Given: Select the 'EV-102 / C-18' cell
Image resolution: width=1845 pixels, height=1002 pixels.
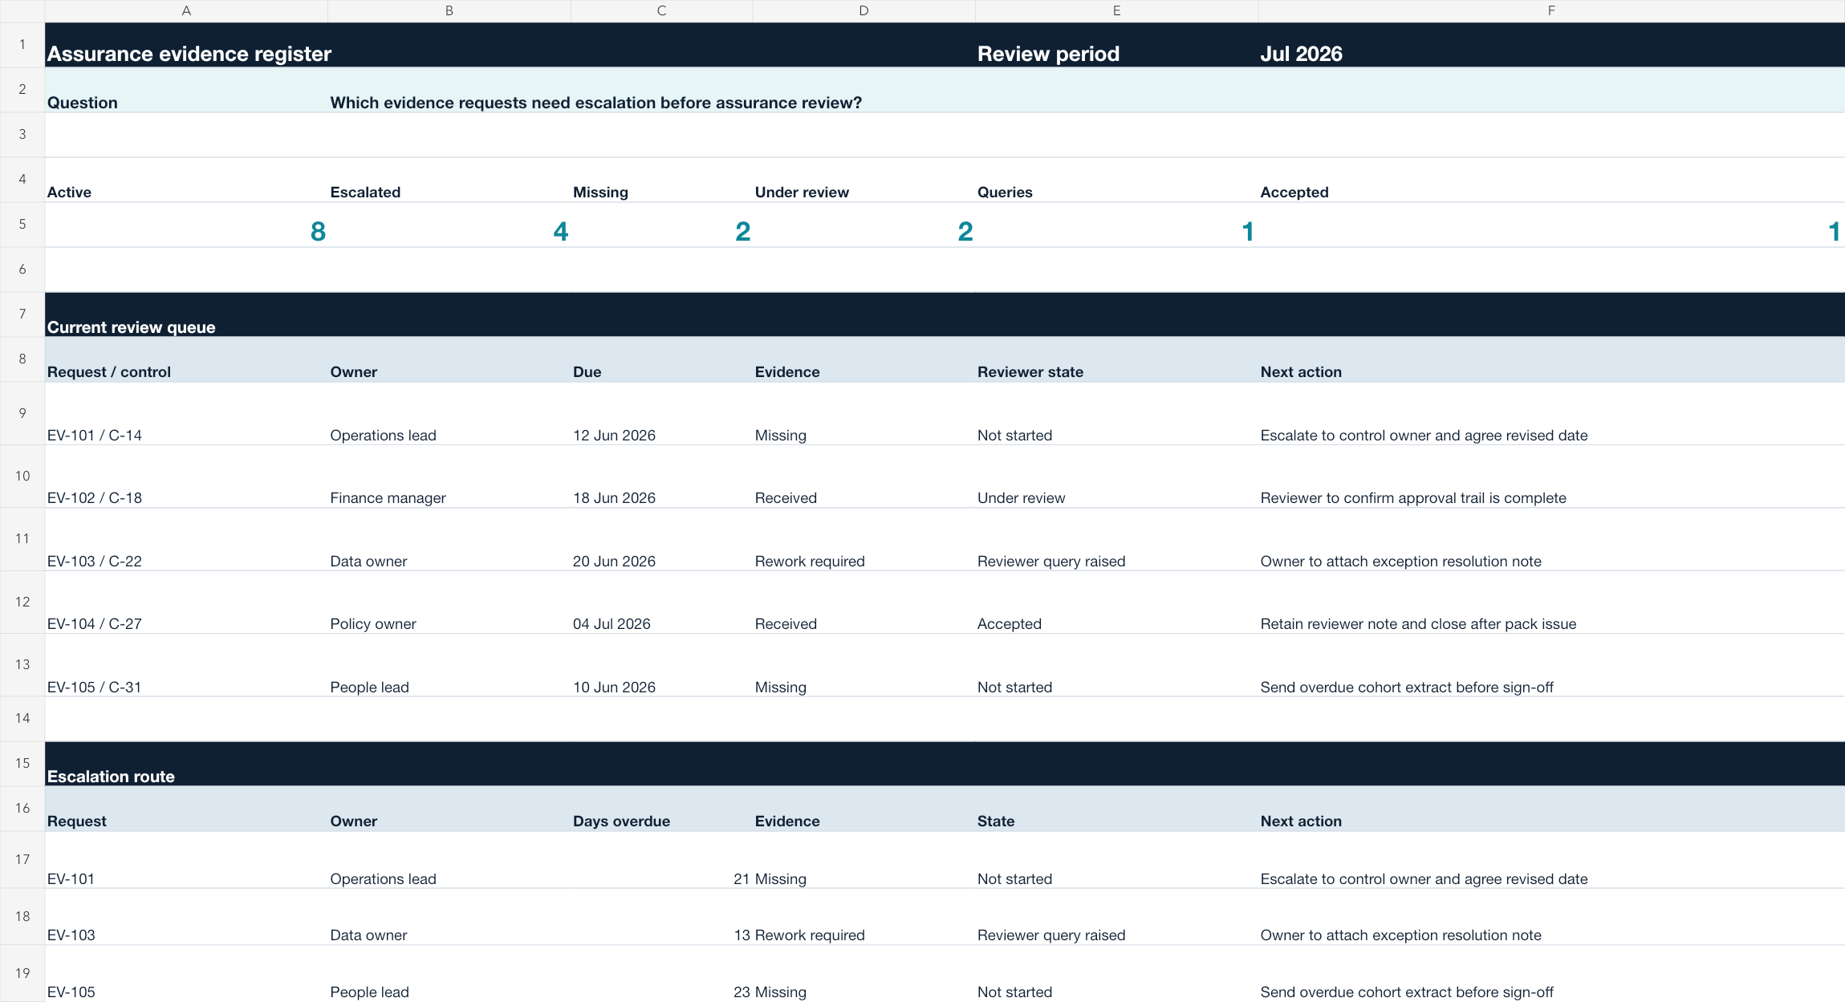Looking at the screenshot, I should (186, 477).
